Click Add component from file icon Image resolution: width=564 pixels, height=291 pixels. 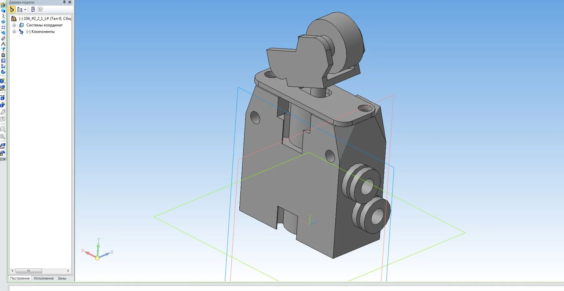tap(3, 88)
